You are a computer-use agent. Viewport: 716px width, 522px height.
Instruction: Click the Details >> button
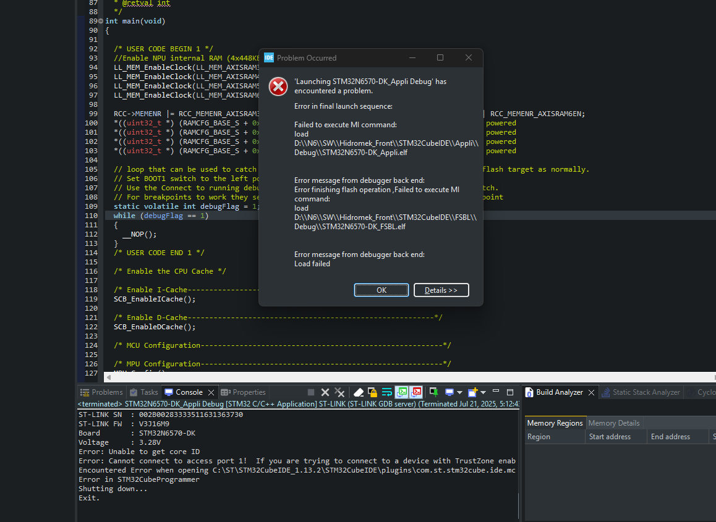[441, 290]
